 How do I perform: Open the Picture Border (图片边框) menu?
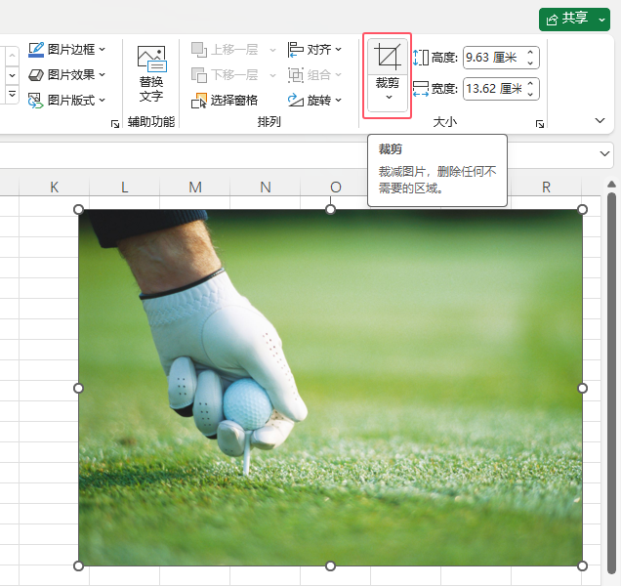(x=67, y=50)
